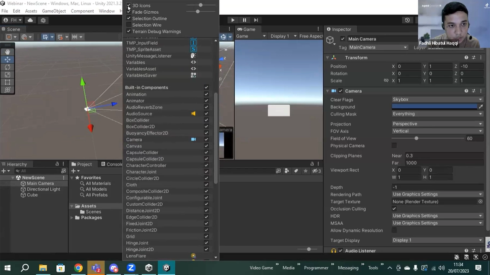The width and height of the screenshot is (490, 275).
Task: Open the Plastic SCM version control icon
Action: click(43, 20)
